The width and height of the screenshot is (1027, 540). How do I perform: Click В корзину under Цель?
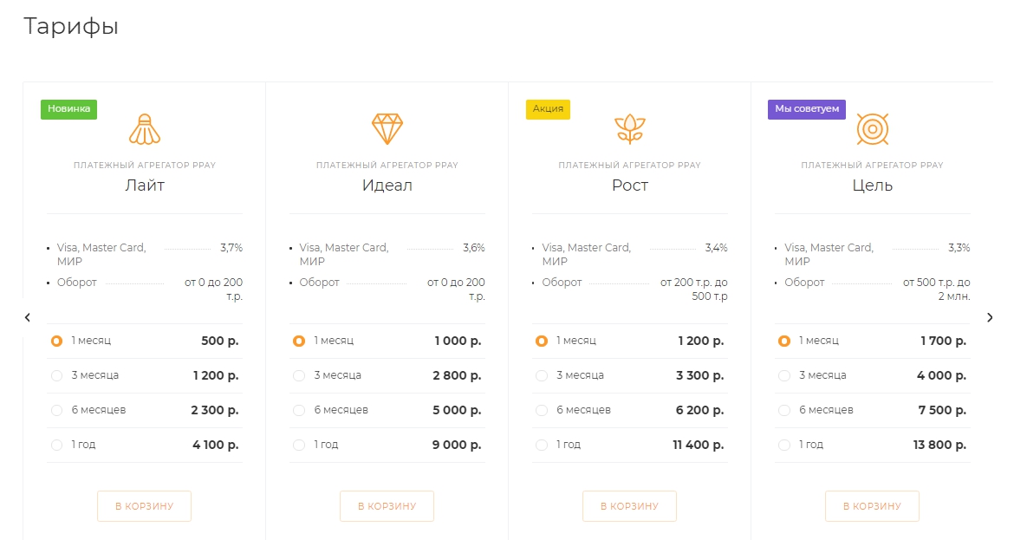(x=873, y=506)
